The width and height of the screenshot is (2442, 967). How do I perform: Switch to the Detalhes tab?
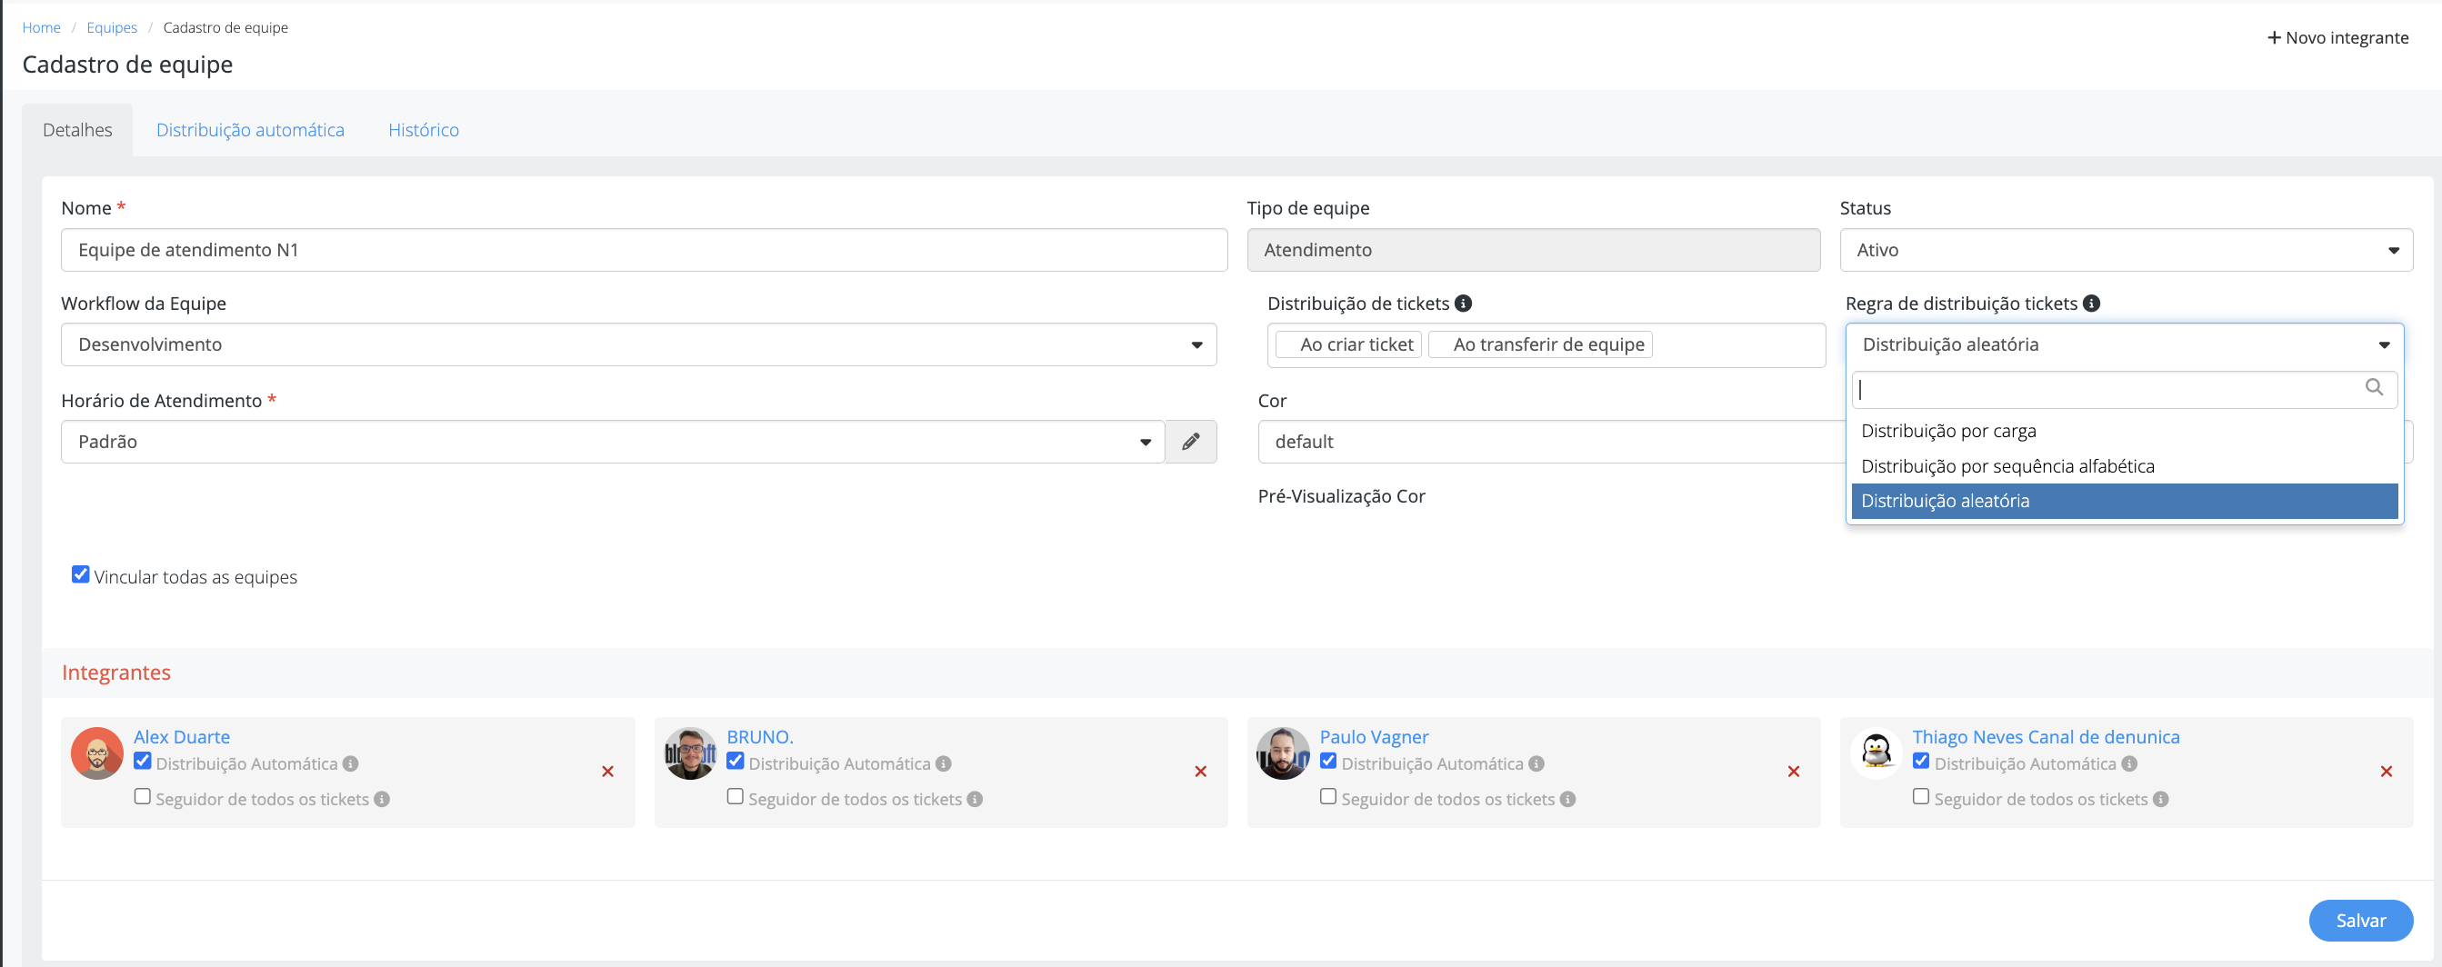click(x=78, y=130)
